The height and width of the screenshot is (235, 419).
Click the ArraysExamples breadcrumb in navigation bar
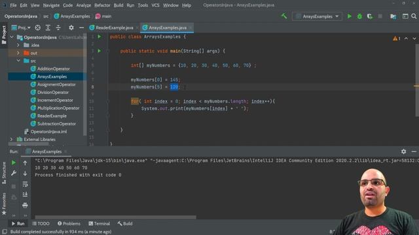[72, 16]
